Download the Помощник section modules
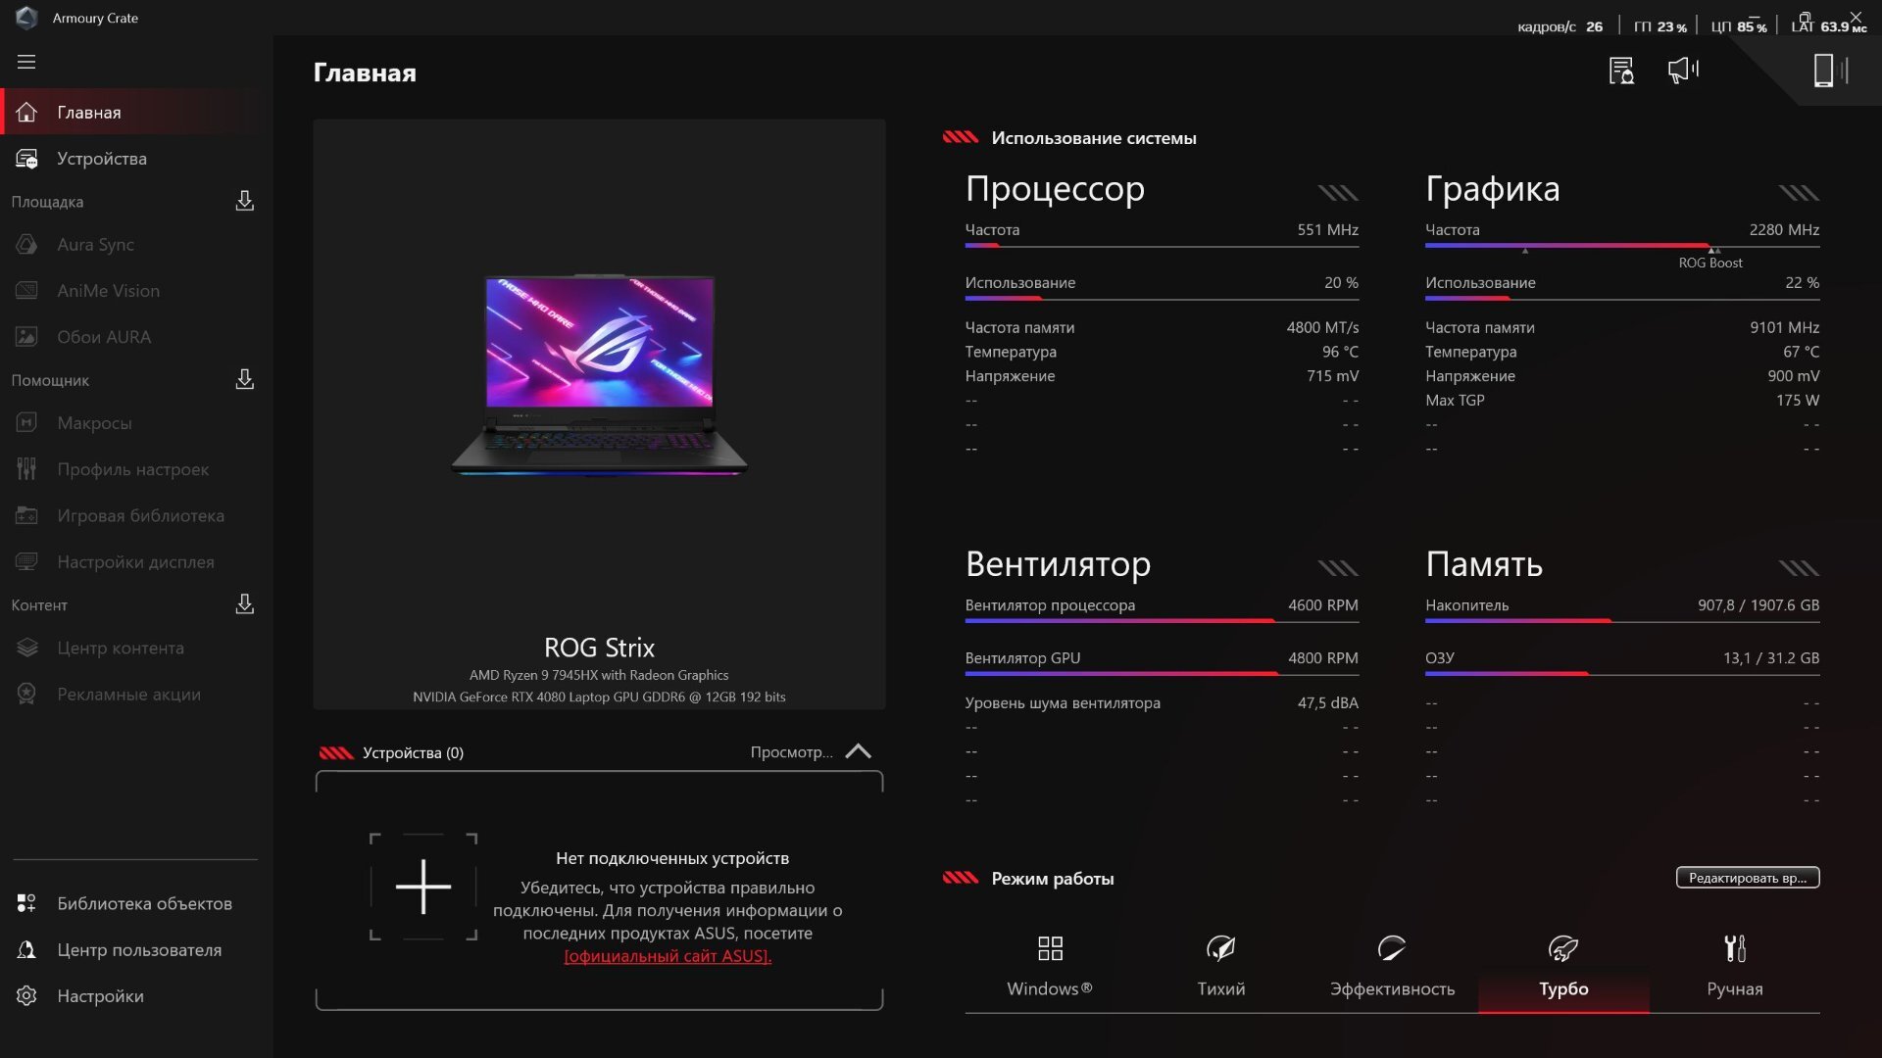 244,379
